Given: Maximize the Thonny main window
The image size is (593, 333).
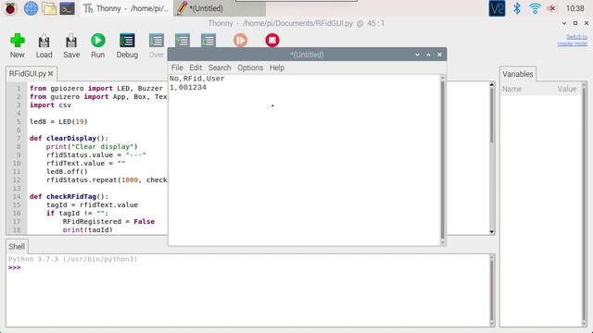Looking at the screenshot, I should tap(575, 23).
